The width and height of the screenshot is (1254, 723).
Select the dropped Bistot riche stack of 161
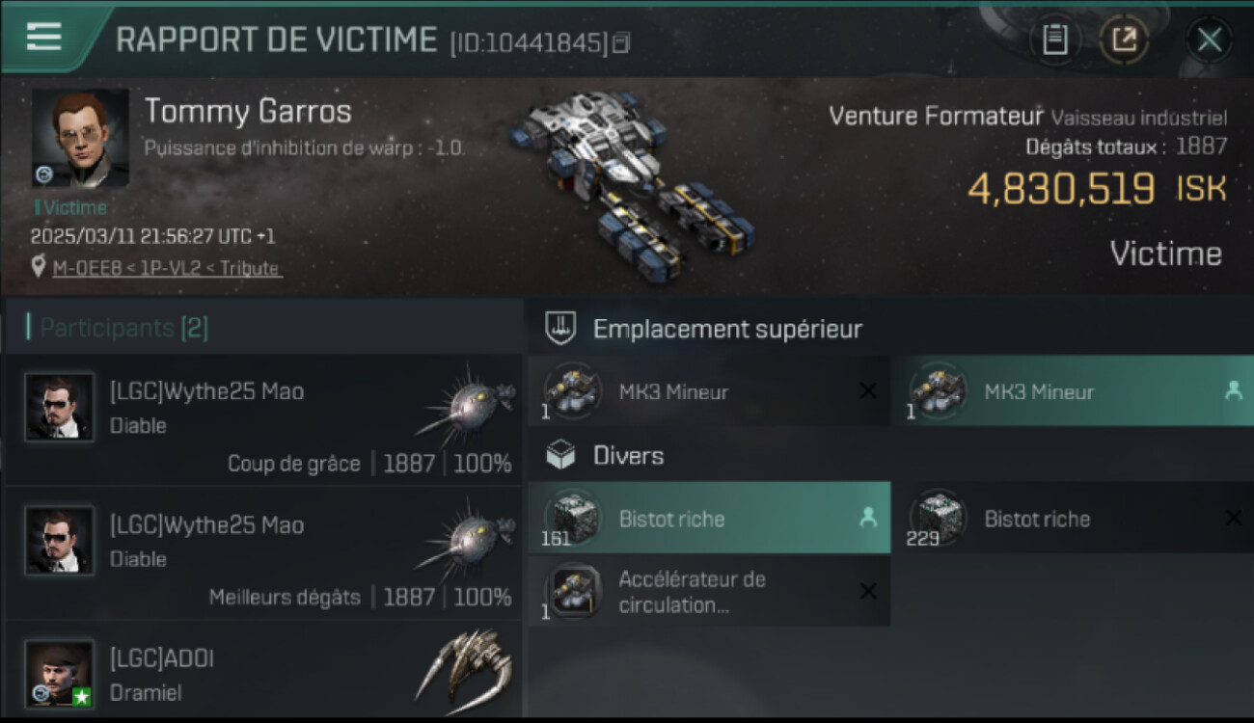tap(709, 518)
